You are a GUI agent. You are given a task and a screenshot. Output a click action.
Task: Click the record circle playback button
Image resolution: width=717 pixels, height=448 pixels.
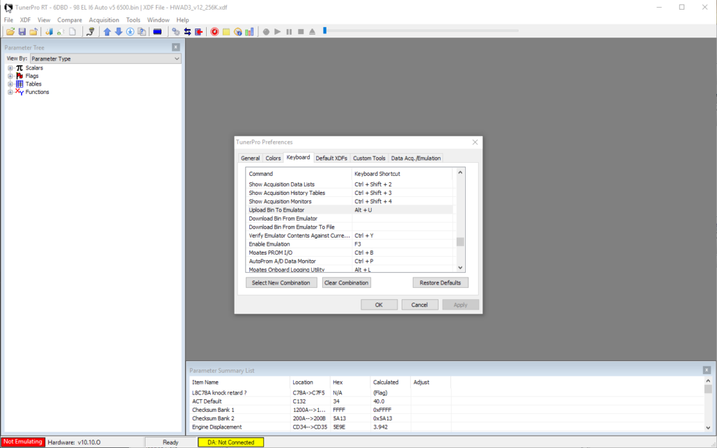(266, 31)
